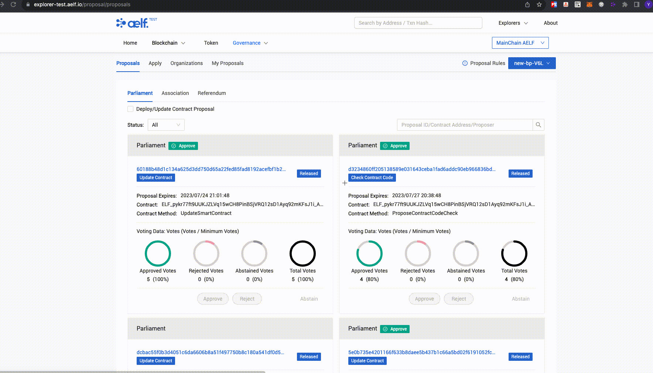Image resolution: width=653 pixels, height=373 pixels.
Task: Bookmark page with star icon
Action: pyautogui.click(x=539, y=4)
